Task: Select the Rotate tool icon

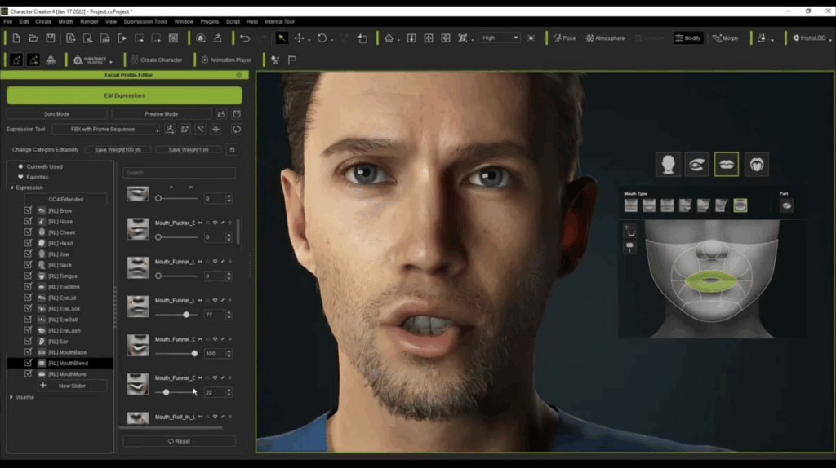Action: (x=322, y=38)
